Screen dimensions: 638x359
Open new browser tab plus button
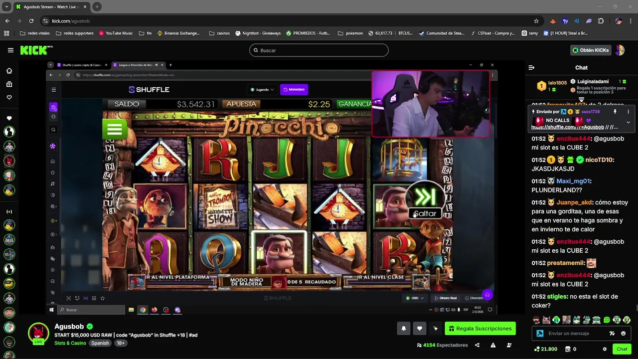(x=97, y=6)
